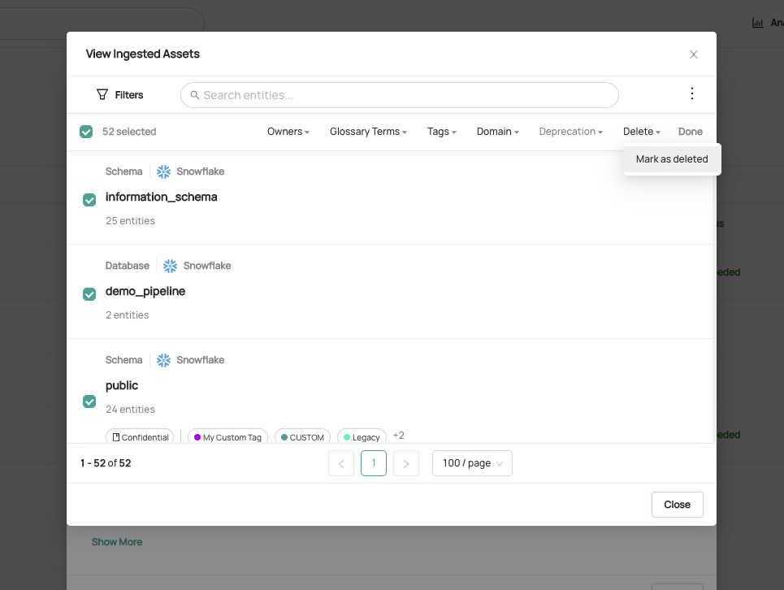This screenshot has width=784, height=590.
Task: Uncheck the public schema checkbox
Action: click(89, 401)
